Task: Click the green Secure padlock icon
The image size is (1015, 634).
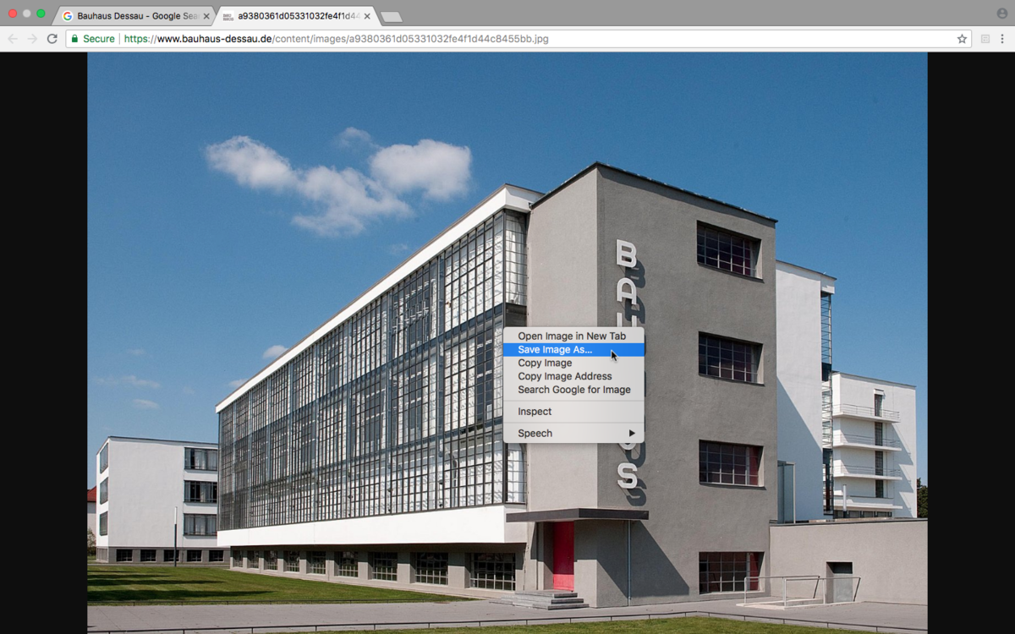Action: click(74, 39)
